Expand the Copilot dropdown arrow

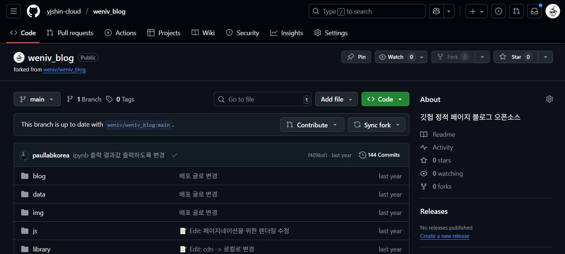click(x=449, y=11)
